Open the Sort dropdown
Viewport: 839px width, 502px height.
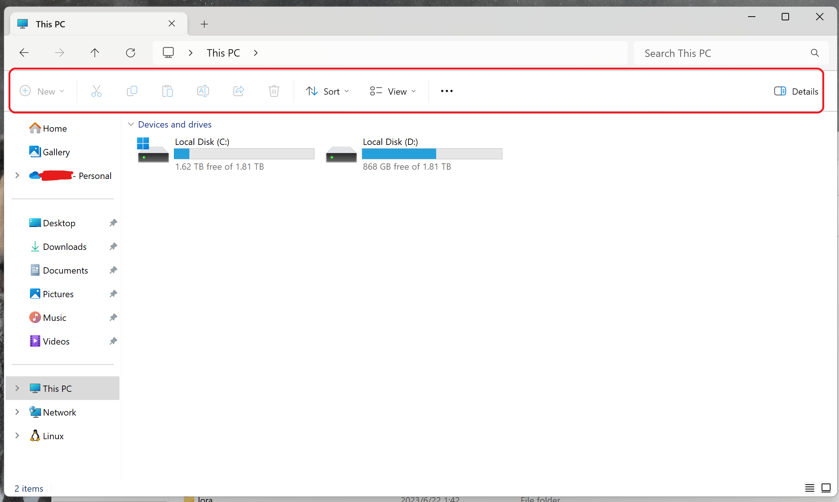[x=327, y=91]
